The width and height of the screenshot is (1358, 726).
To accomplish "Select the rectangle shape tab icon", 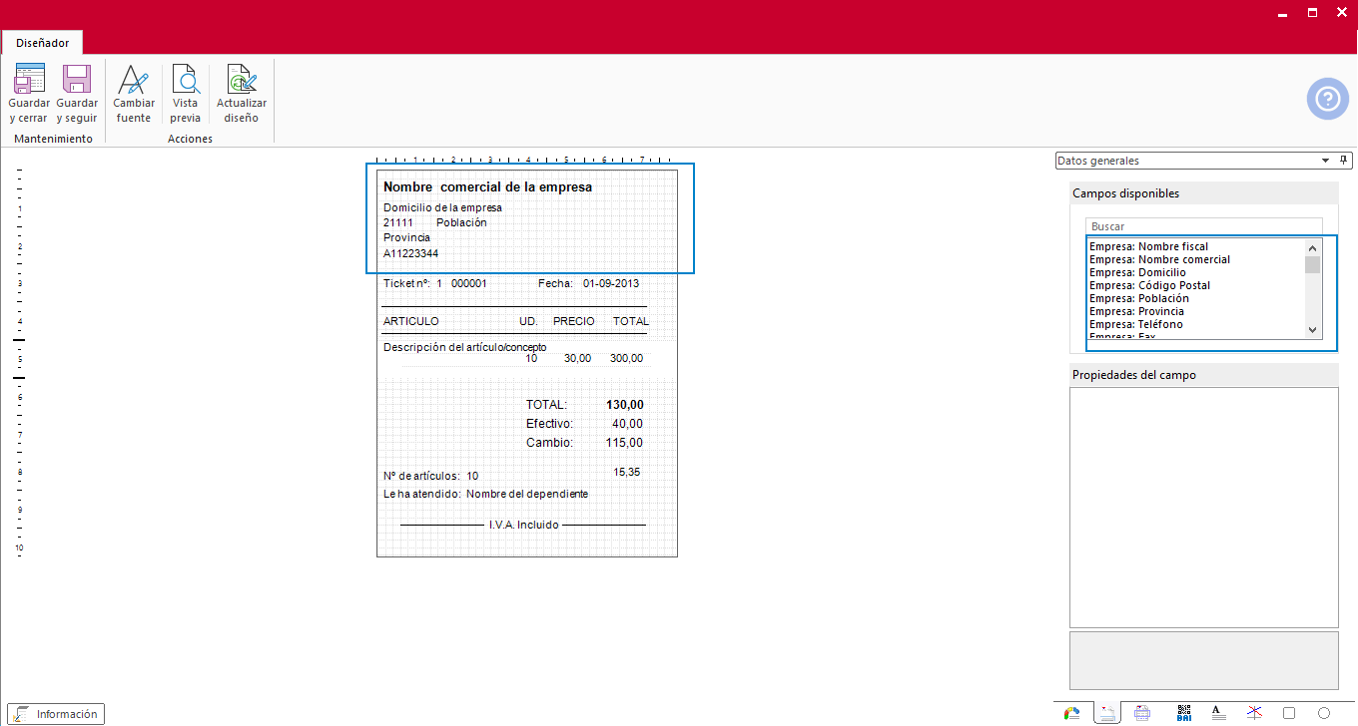I will point(1289,713).
